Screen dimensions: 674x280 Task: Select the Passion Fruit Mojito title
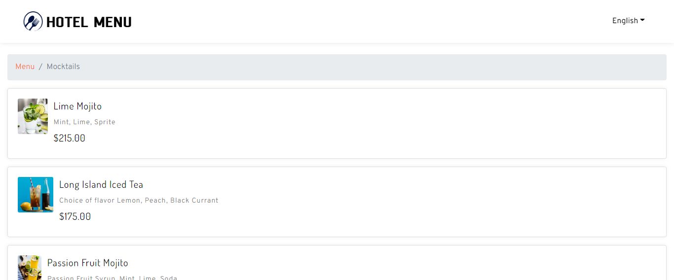point(88,263)
